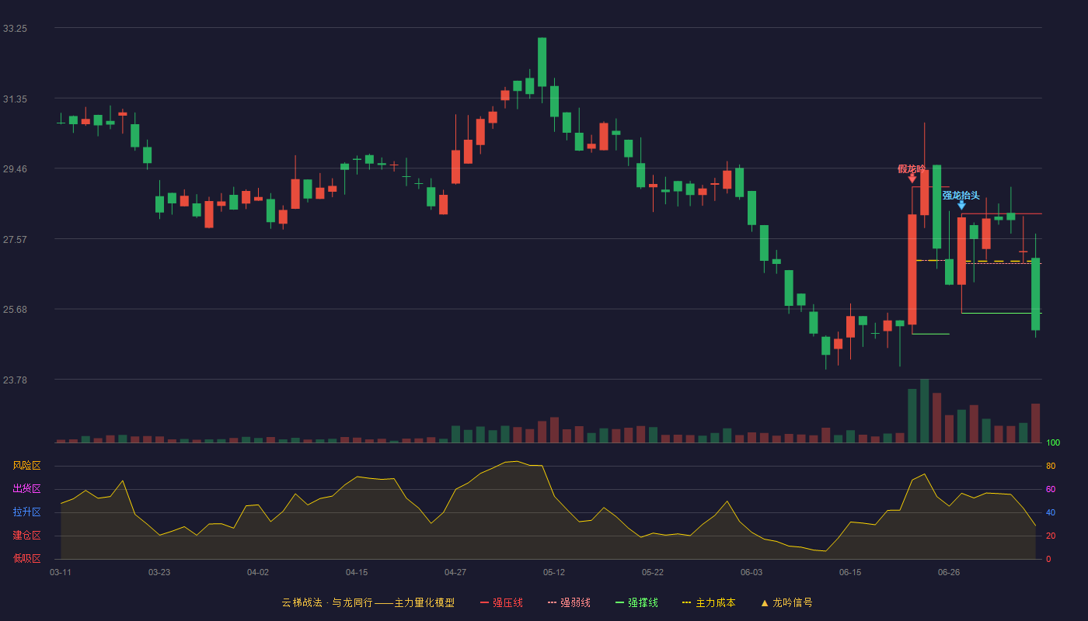Click the indicator scale value 80
This screenshot has height=621, width=1088.
coord(1051,466)
